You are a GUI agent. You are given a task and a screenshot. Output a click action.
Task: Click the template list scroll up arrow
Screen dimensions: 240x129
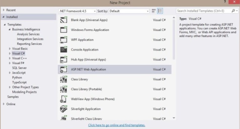coord(174,18)
